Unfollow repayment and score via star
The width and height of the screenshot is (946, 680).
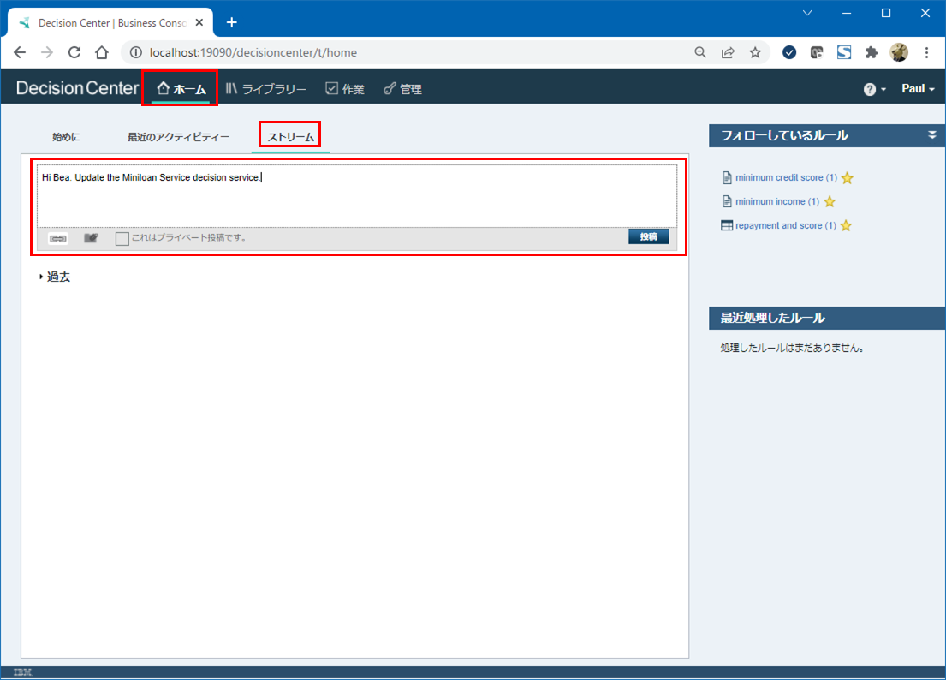tap(846, 225)
